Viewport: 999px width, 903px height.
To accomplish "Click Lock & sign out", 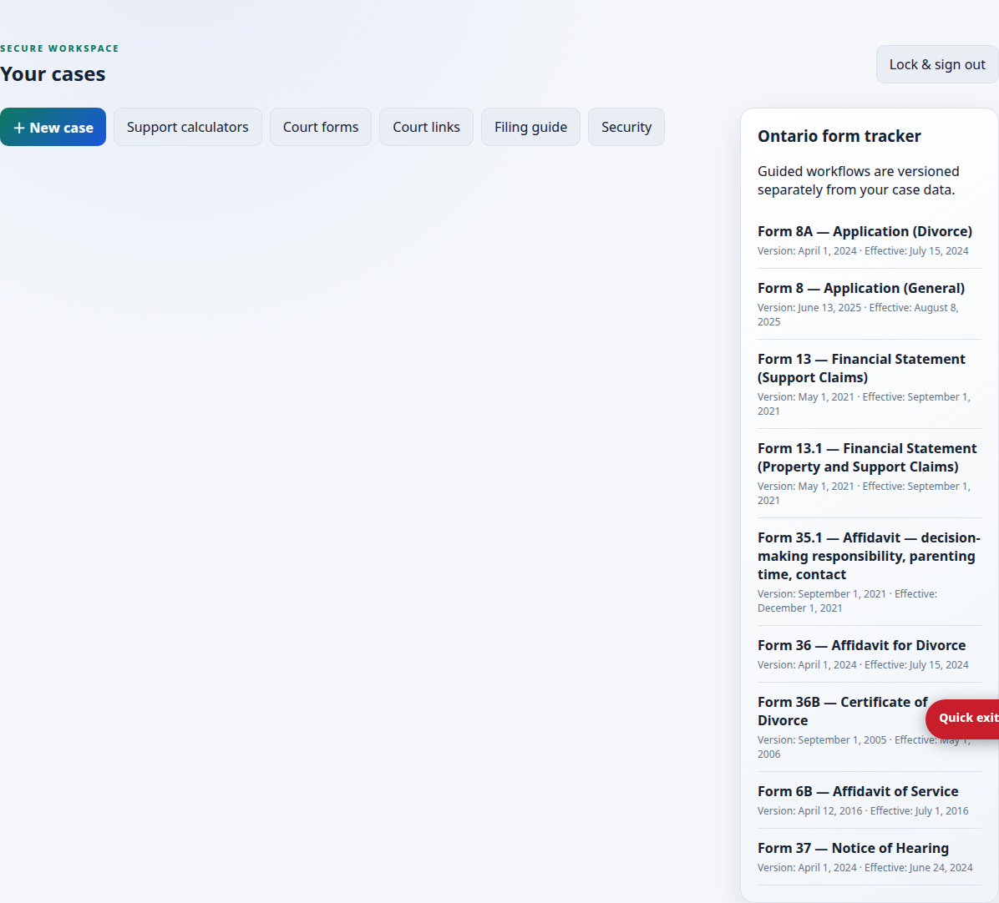I will 937,64.
